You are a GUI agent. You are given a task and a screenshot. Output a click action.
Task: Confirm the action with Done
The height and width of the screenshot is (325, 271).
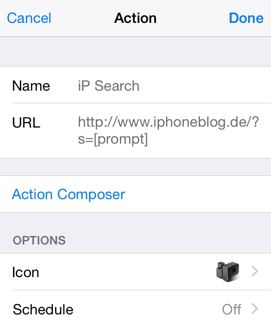tap(246, 18)
